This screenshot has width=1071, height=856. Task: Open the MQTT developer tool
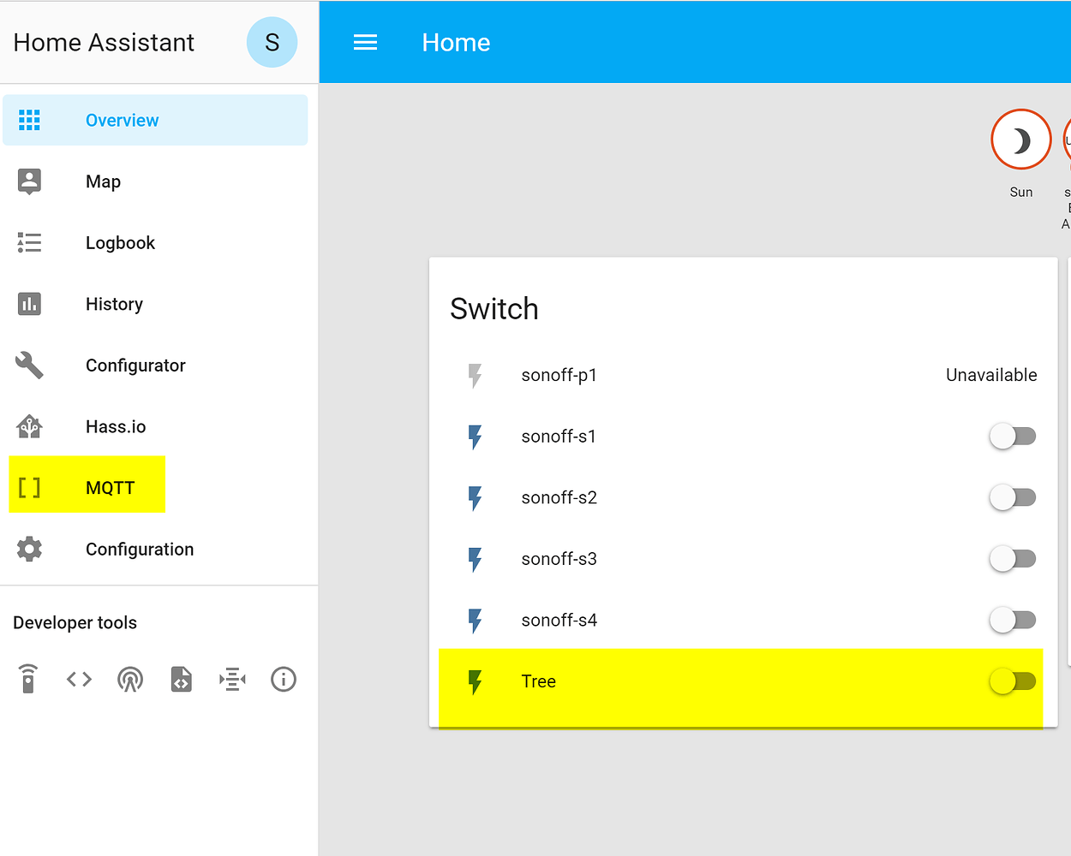click(x=232, y=679)
